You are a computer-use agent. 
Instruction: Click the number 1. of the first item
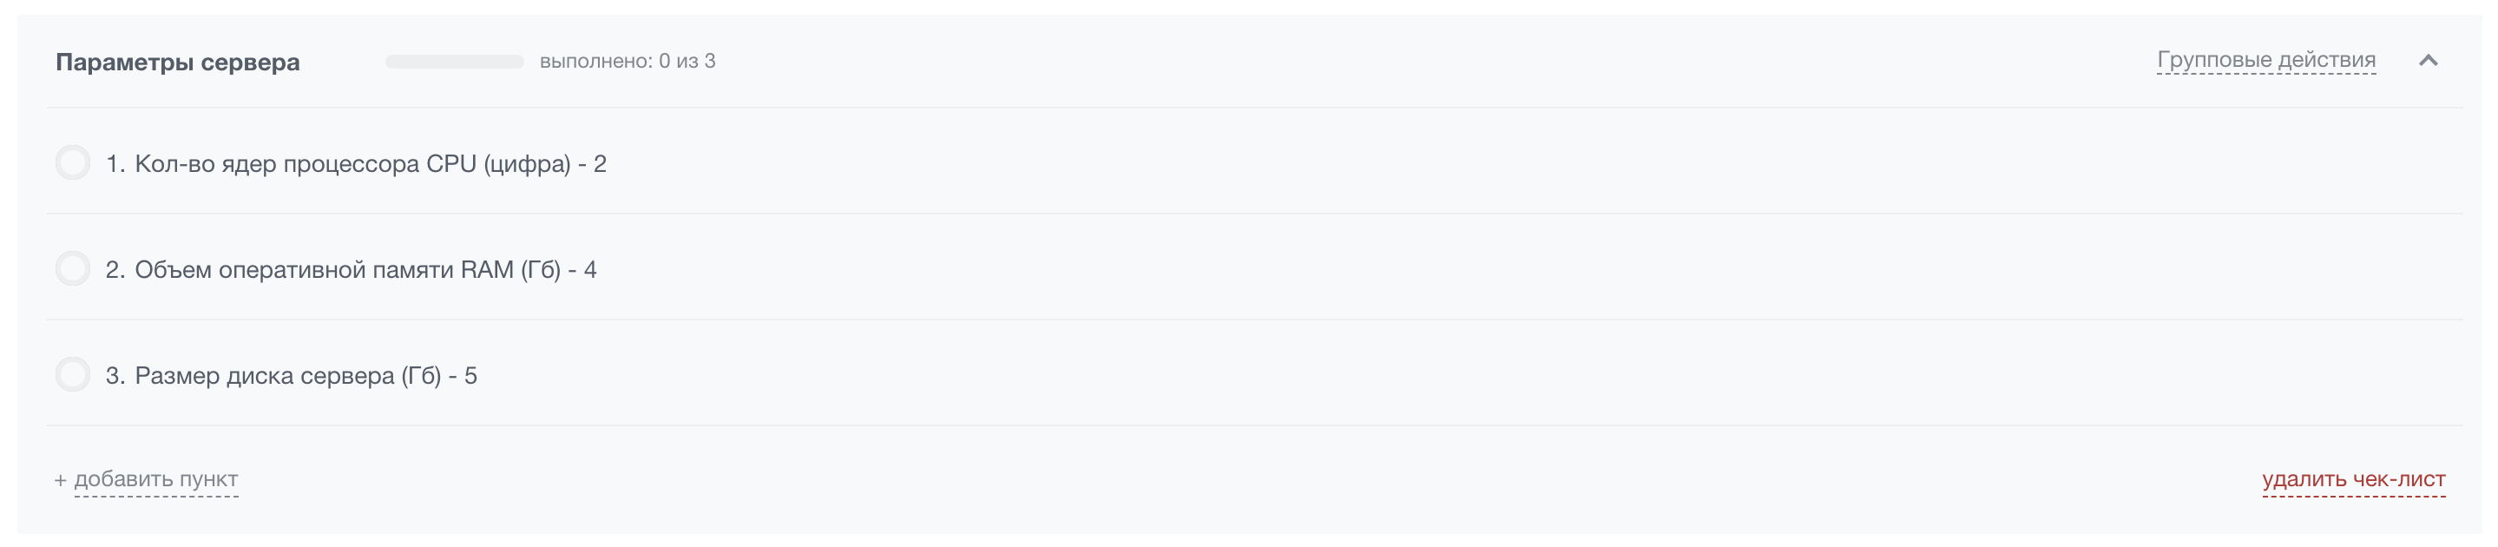(115, 164)
